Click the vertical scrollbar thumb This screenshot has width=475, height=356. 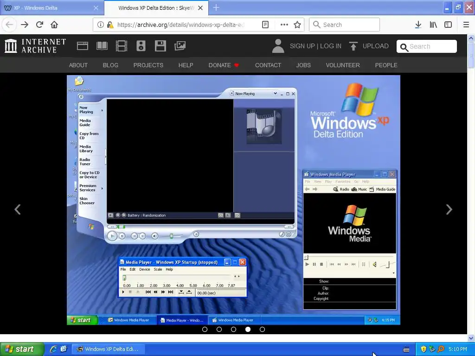point(471,56)
